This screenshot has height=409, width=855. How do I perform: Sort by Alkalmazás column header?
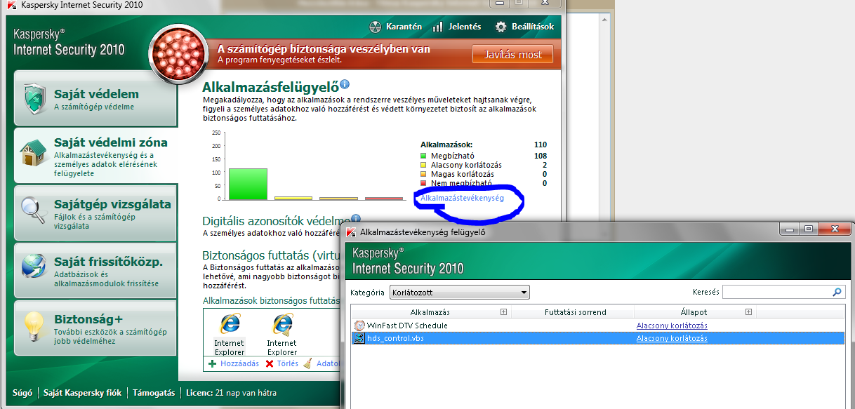[430, 312]
